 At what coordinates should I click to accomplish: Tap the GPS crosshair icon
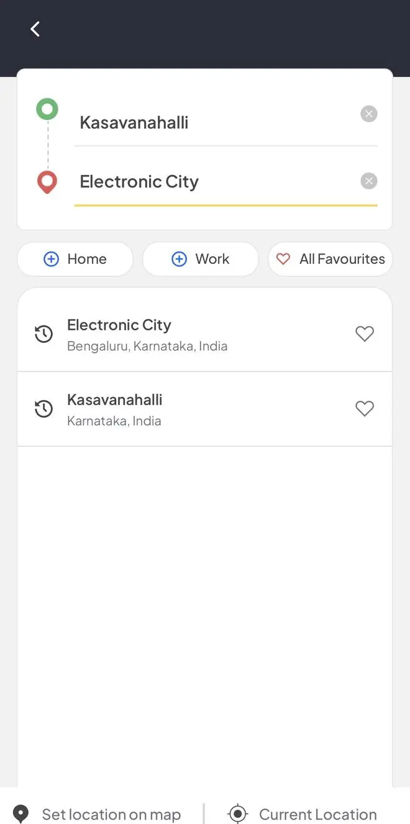pyautogui.click(x=238, y=814)
